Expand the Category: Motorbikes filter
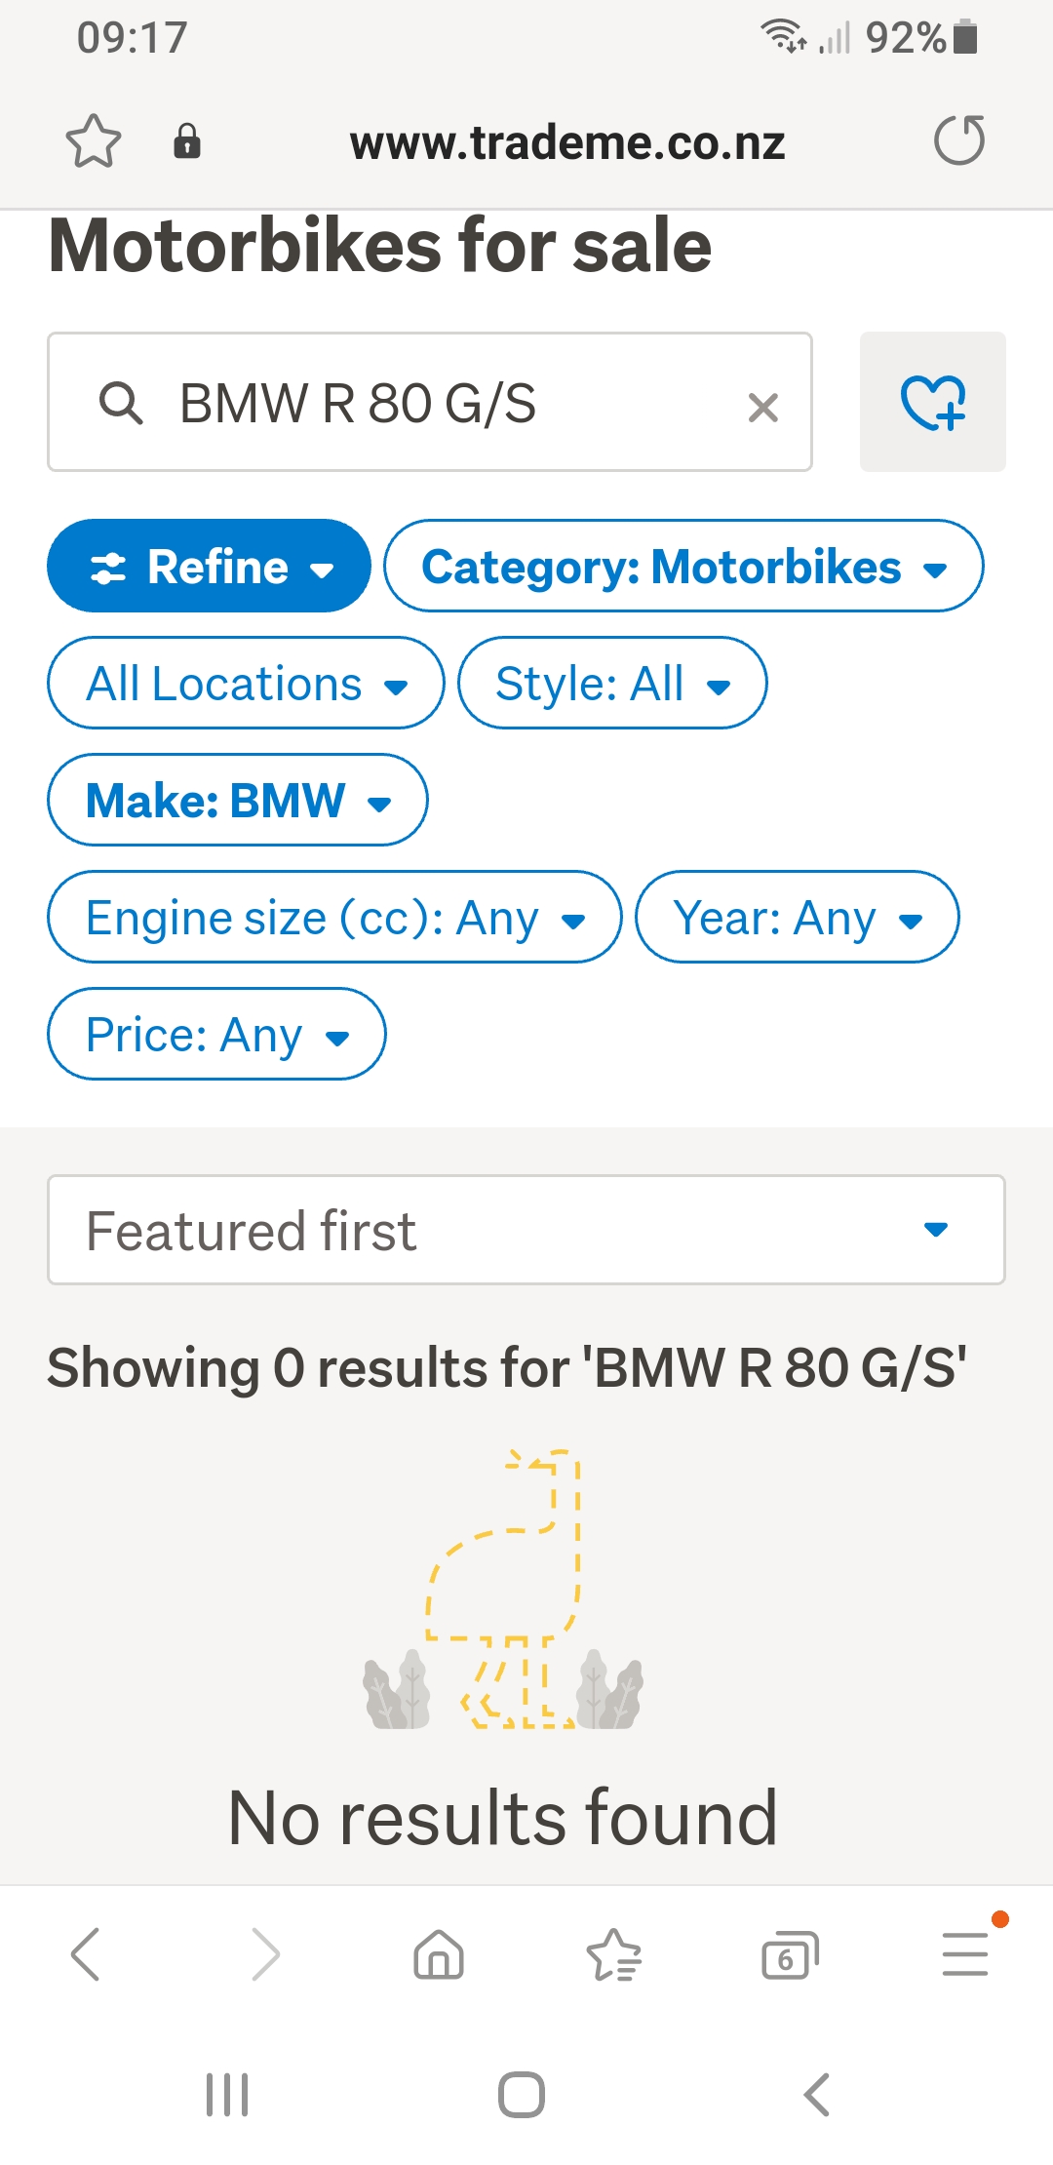The height and width of the screenshot is (2165, 1053). 683,567
